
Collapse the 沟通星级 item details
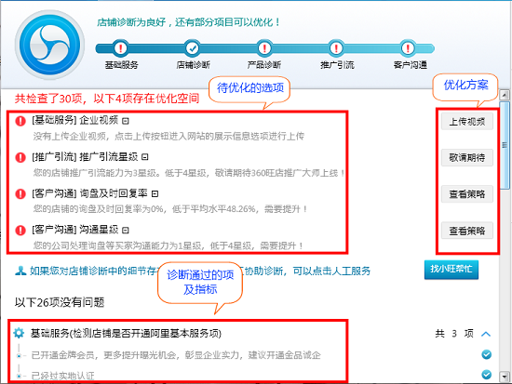[x=126, y=231]
